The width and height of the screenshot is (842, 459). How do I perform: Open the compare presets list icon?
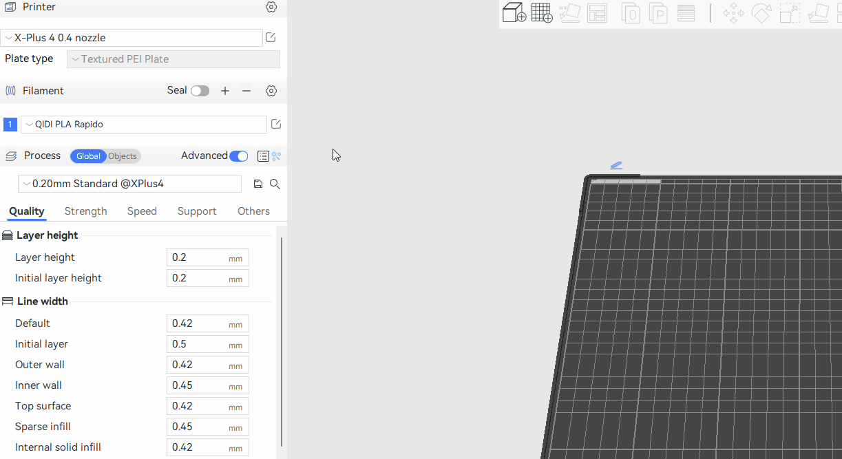263,156
